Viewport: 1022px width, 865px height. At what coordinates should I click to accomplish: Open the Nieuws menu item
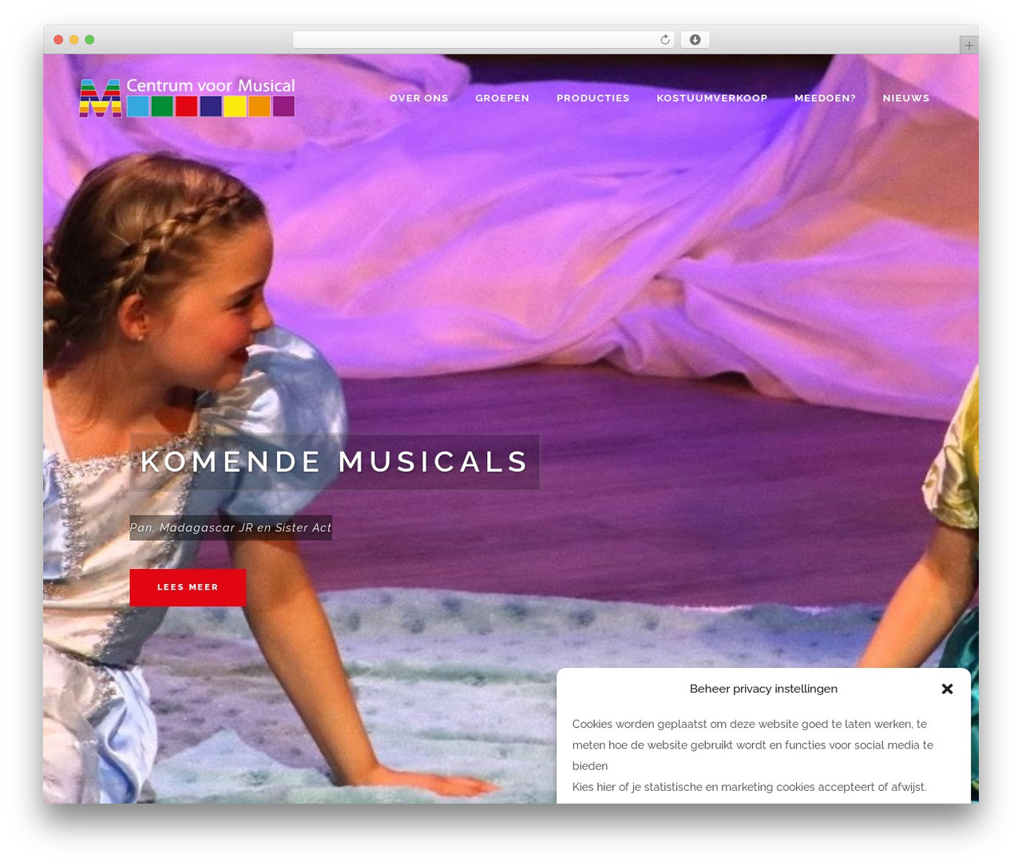click(x=906, y=98)
